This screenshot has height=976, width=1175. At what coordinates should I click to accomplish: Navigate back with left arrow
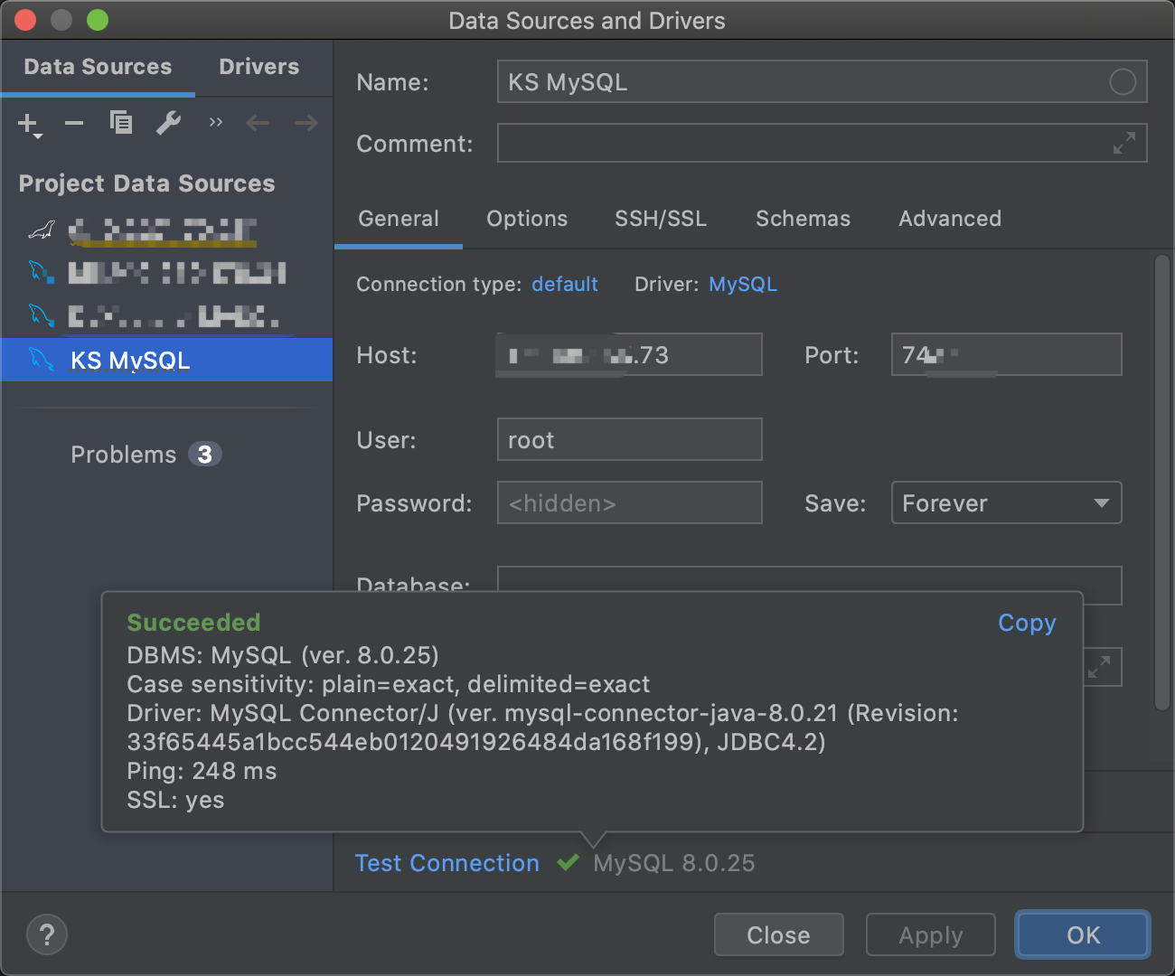click(x=258, y=123)
